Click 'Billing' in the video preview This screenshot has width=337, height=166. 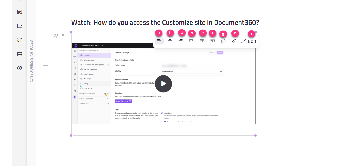coord(86,84)
